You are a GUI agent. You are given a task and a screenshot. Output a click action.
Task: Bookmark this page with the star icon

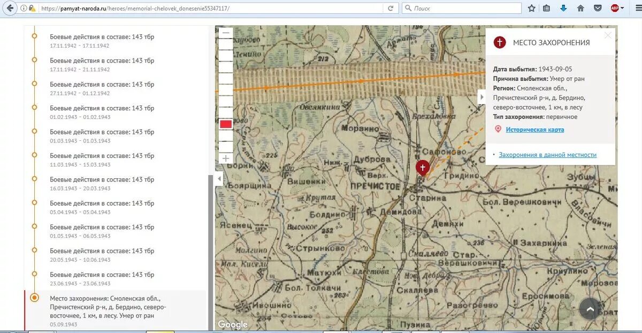tap(531, 8)
